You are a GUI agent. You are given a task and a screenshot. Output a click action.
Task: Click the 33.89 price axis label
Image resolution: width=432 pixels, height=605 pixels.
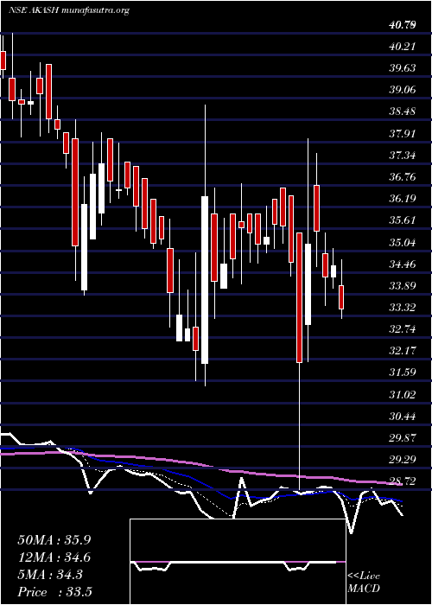pyautogui.click(x=403, y=286)
